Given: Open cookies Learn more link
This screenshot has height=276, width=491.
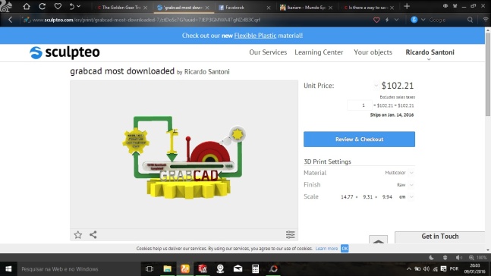Looking at the screenshot, I should point(326,249).
